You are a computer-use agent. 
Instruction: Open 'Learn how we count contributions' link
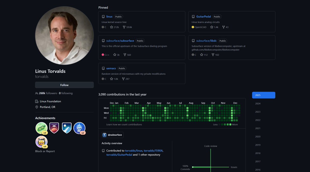124,125
